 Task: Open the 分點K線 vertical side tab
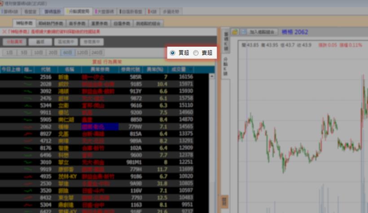pos(226,66)
